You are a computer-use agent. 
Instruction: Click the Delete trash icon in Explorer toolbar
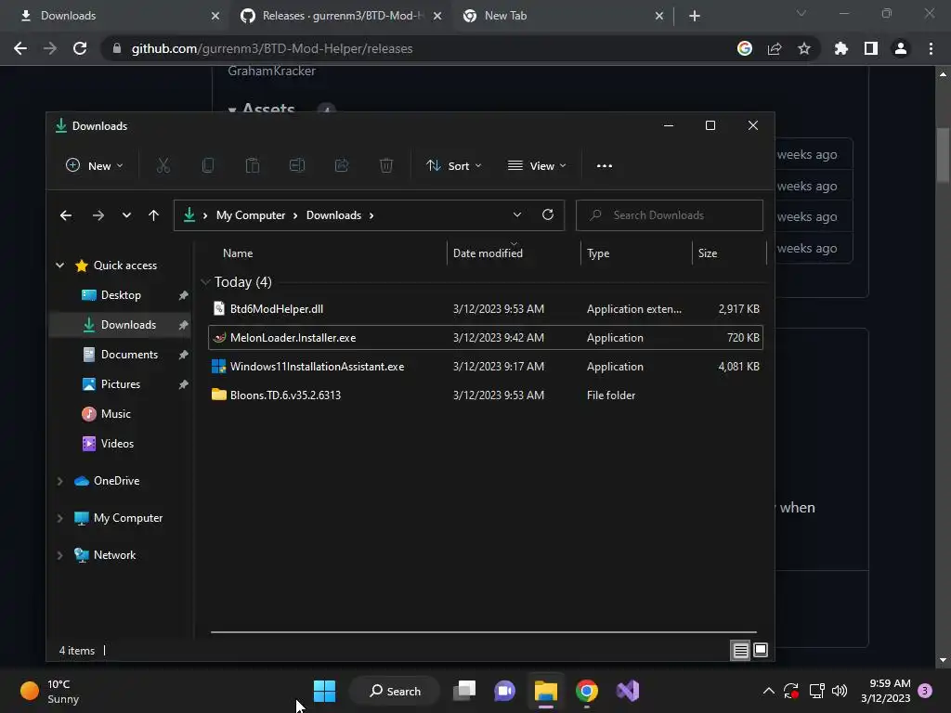coord(386,165)
